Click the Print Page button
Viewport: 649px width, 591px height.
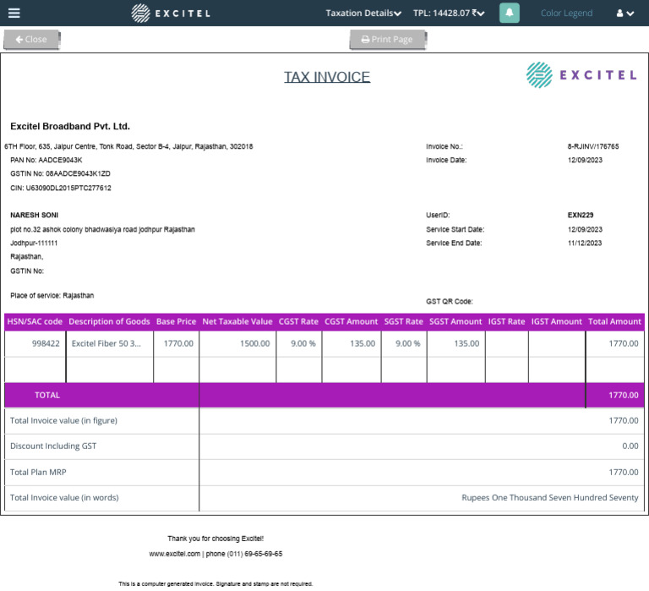tap(387, 40)
